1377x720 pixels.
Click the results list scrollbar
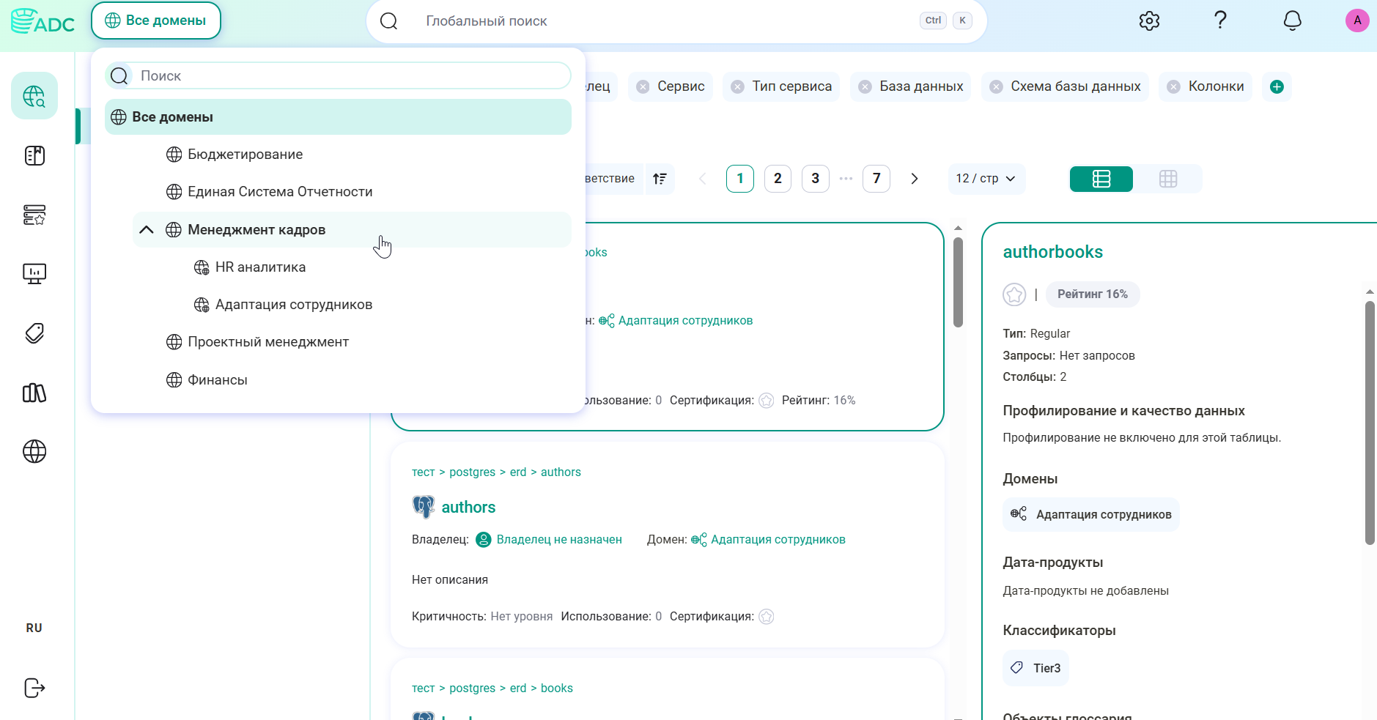pos(958,282)
